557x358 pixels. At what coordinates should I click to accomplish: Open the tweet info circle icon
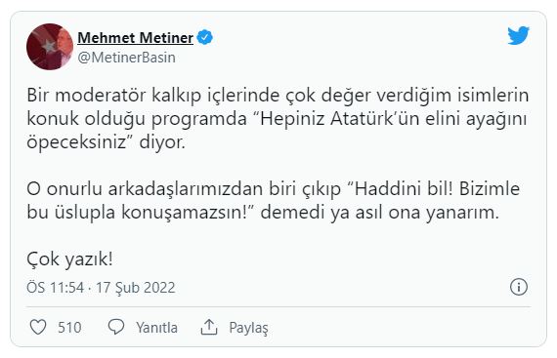[x=519, y=287]
